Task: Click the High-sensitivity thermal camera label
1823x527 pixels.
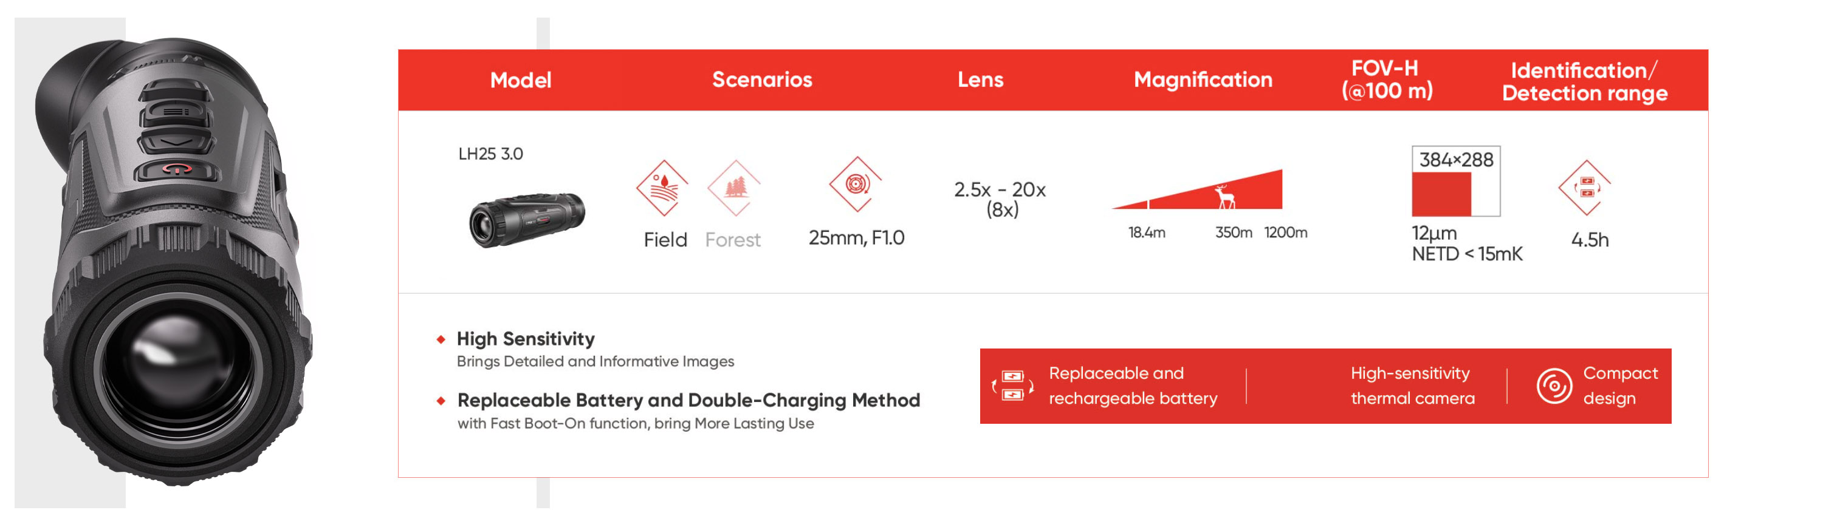Action: click(x=1412, y=386)
